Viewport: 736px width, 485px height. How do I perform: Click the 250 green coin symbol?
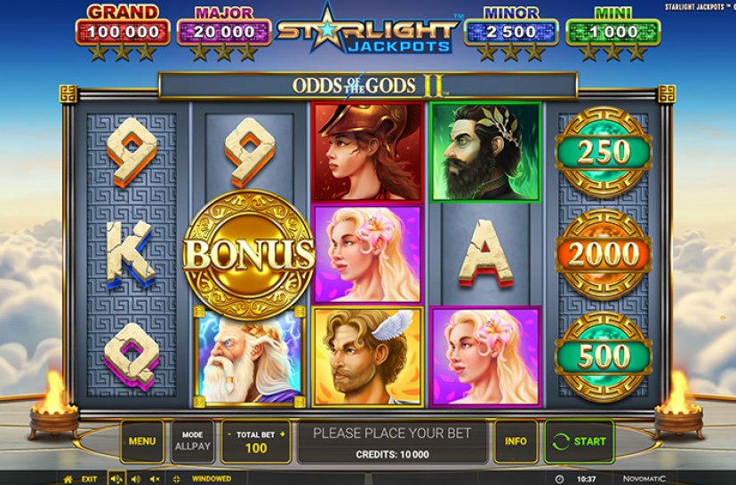pos(604,152)
